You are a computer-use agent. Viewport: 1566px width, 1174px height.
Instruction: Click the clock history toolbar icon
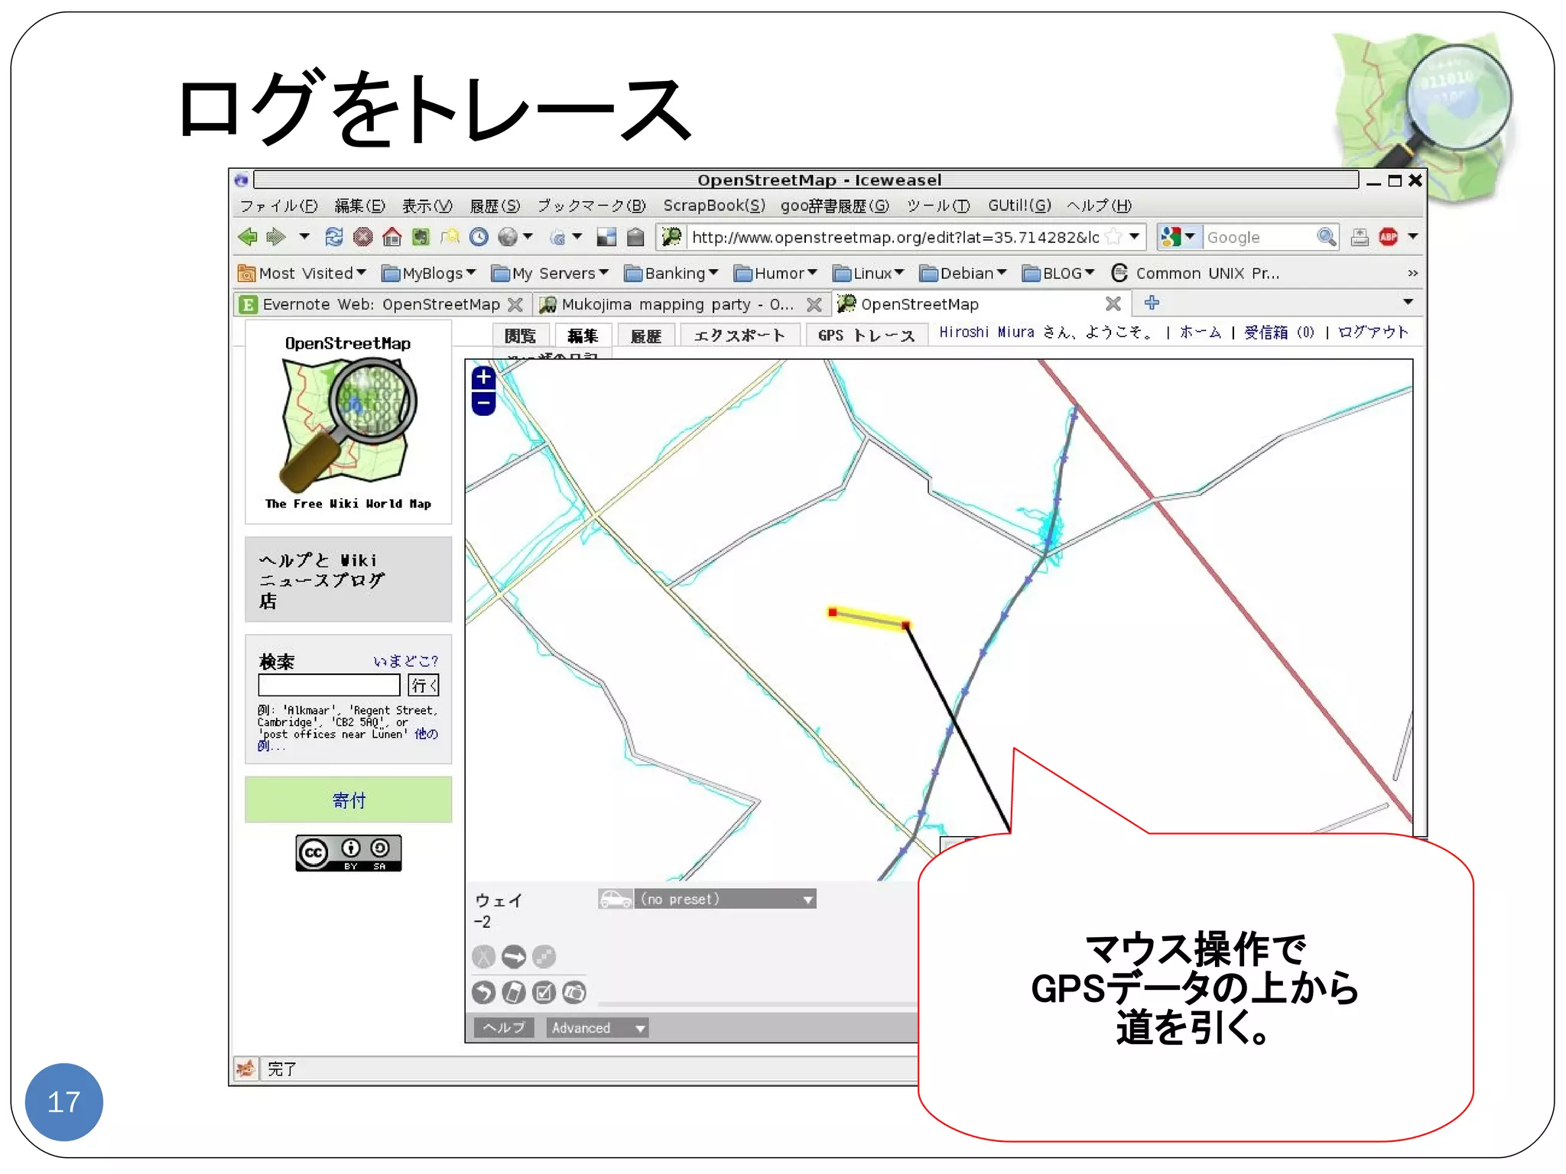479,237
